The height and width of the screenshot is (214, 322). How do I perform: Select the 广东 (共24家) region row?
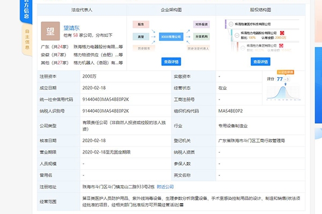coord(55,47)
